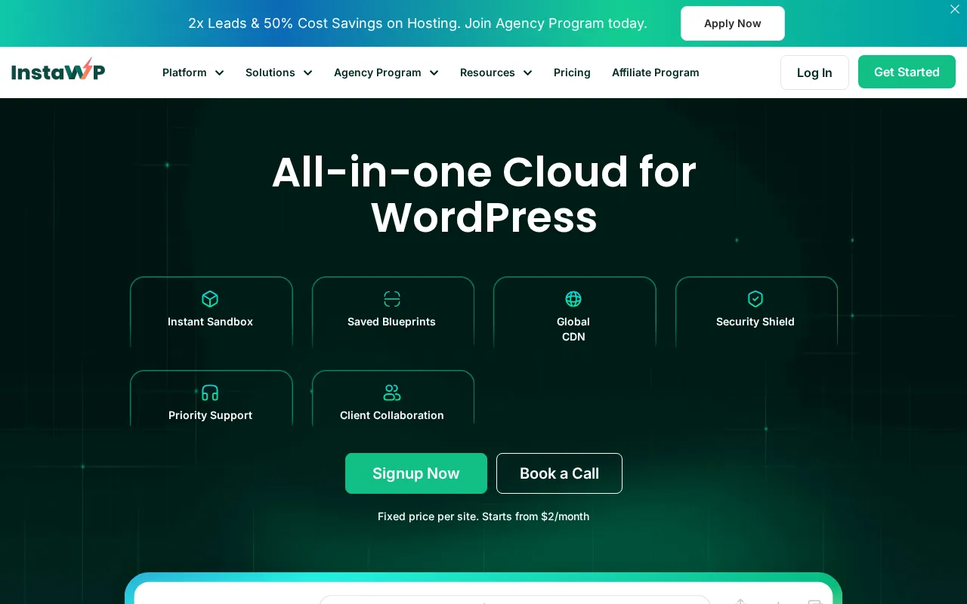This screenshot has height=604, width=967.
Task: Select the Client Collaboration label
Action: 392,415
